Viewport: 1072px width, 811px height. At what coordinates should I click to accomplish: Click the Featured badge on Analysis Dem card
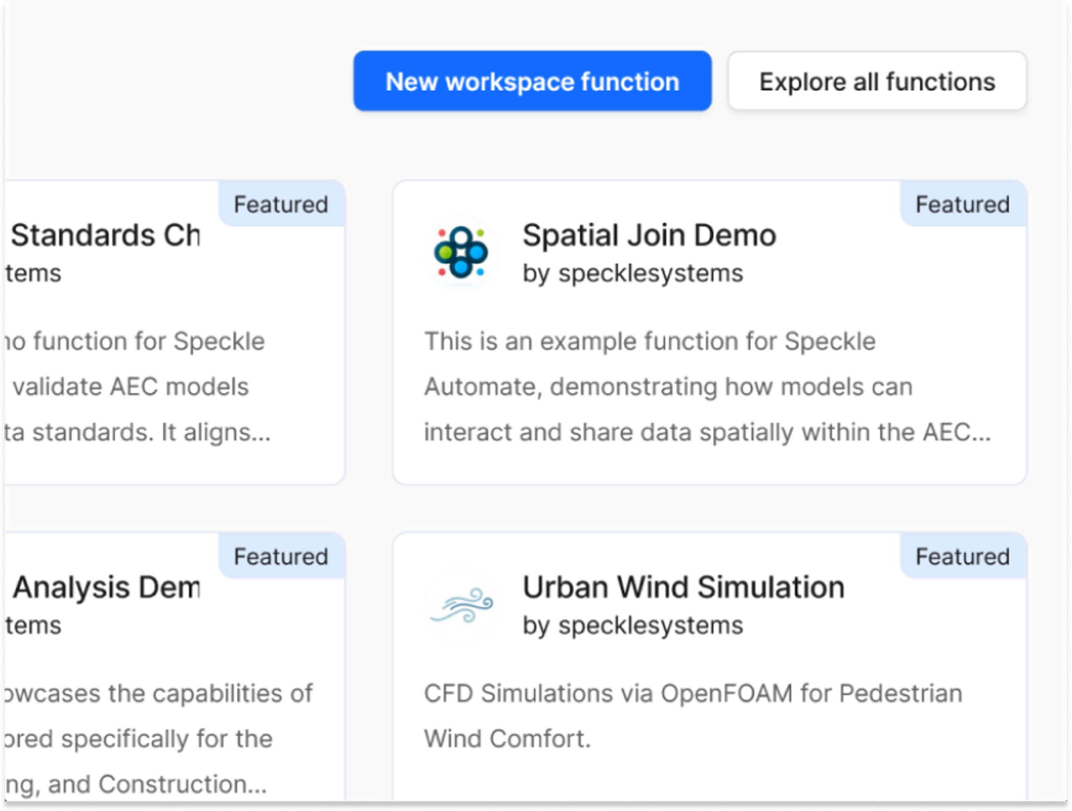(281, 556)
